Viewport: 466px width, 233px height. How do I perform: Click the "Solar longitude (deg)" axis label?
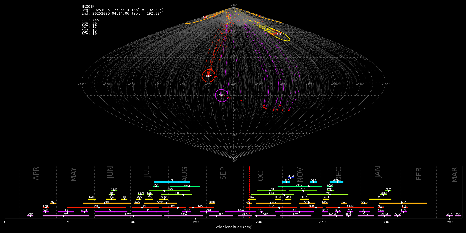234,227
